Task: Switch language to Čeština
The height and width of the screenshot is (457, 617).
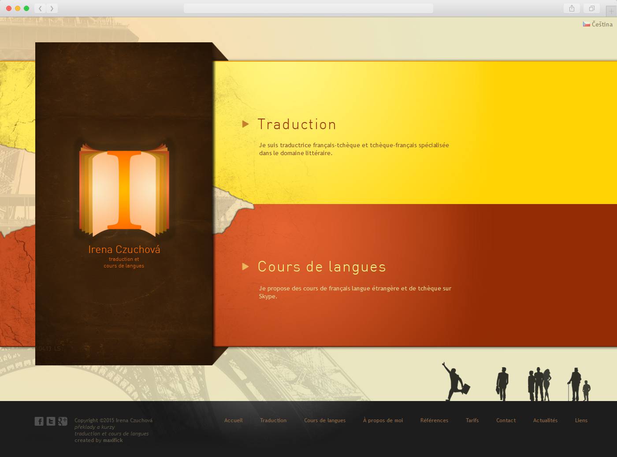Action: (602, 24)
